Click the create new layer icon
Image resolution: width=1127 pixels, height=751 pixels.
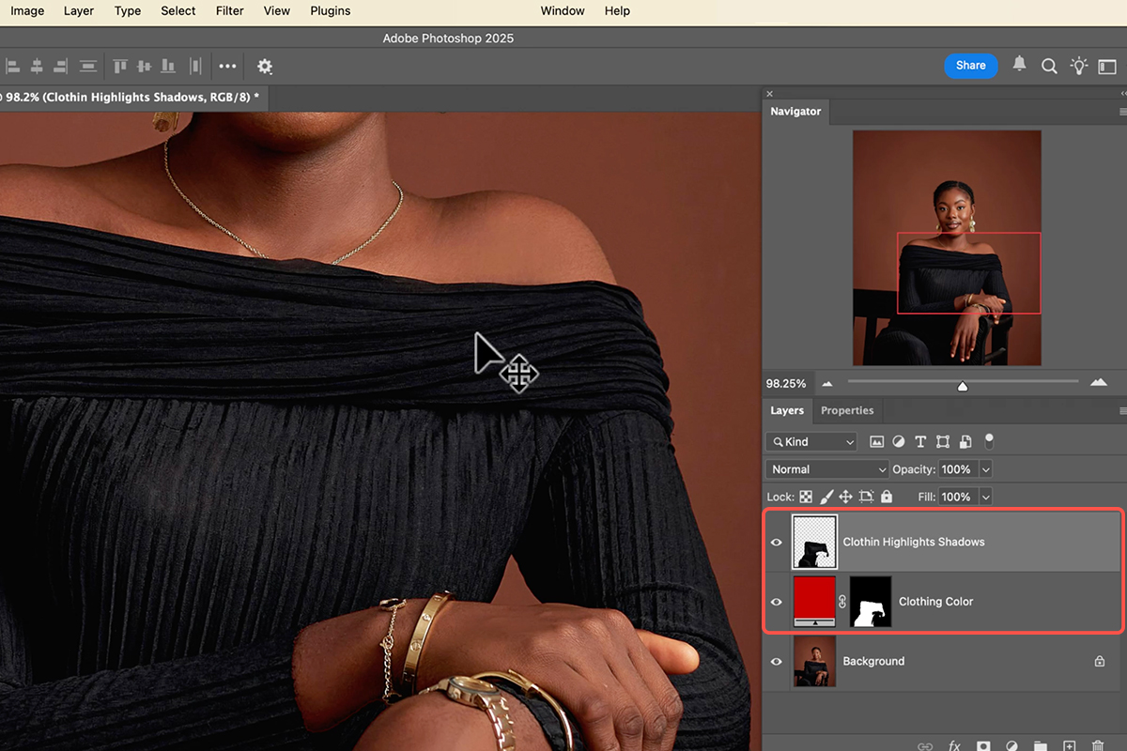coord(1070,746)
